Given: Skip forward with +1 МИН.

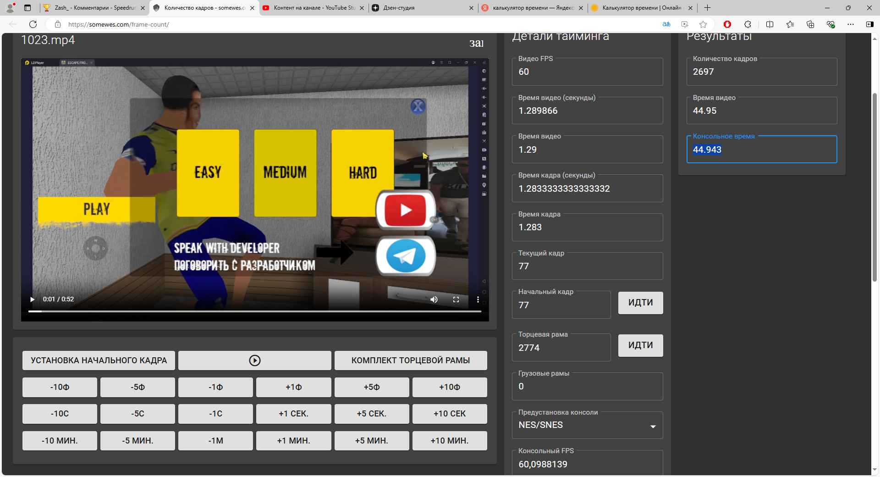Looking at the screenshot, I should [294, 441].
